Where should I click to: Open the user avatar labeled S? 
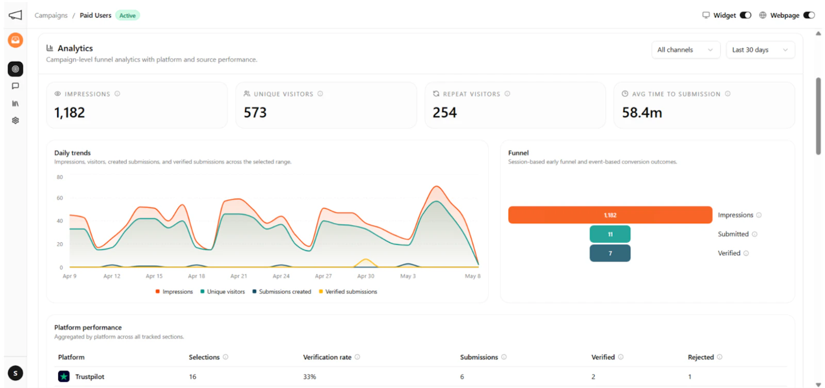(x=15, y=373)
